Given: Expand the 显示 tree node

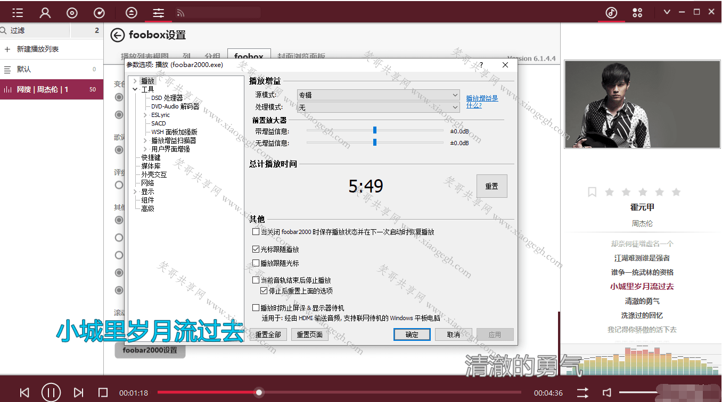Looking at the screenshot, I should (x=135, y=191).
